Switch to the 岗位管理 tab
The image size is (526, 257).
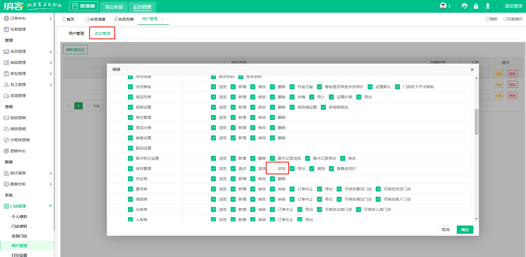tap(102, 33)
